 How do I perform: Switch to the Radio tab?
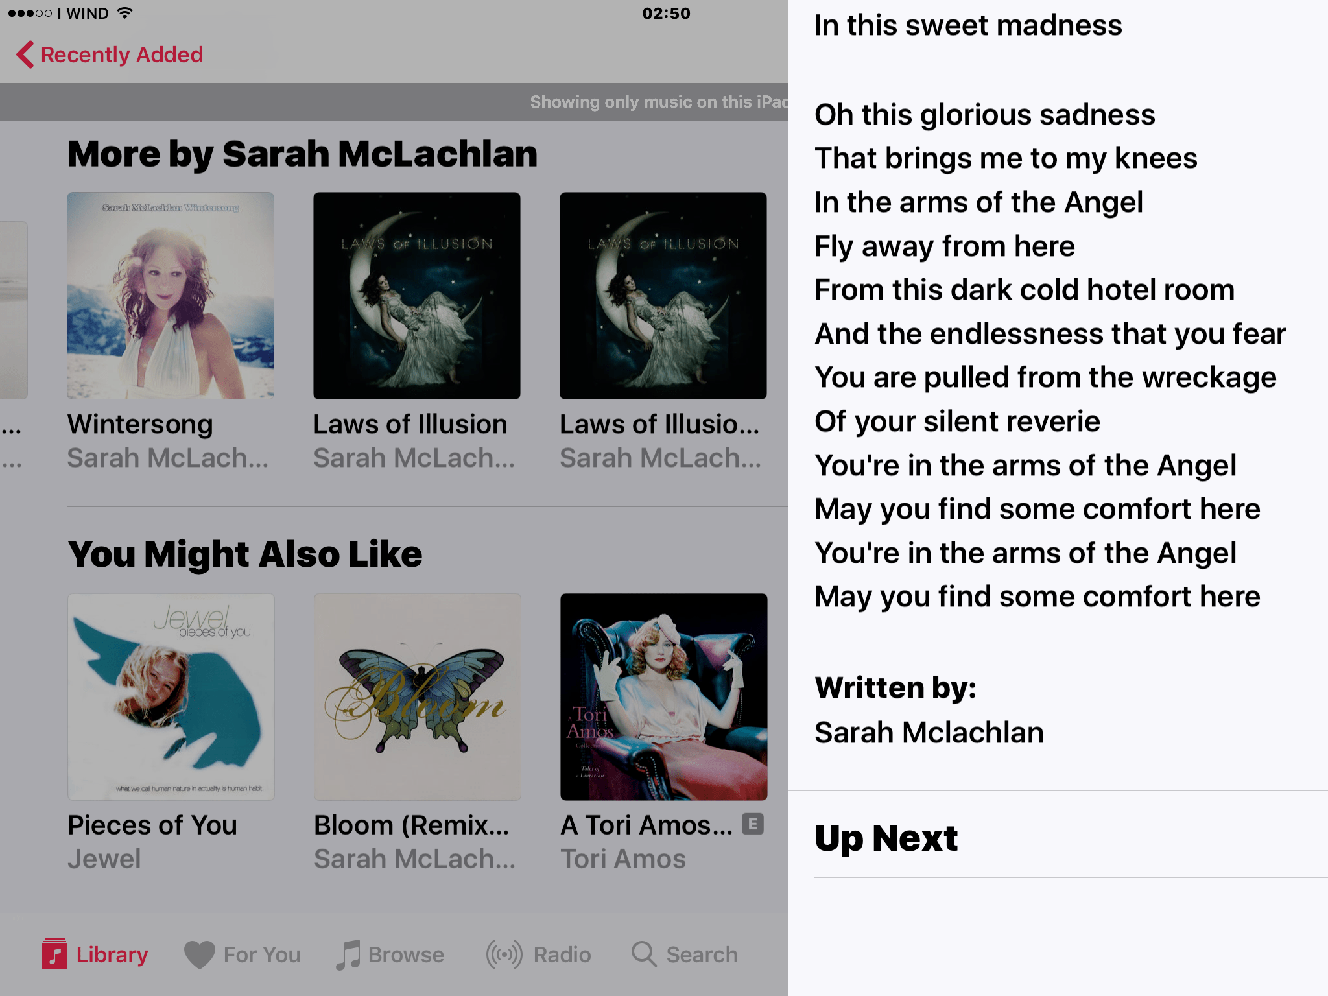tap(539, 954)
